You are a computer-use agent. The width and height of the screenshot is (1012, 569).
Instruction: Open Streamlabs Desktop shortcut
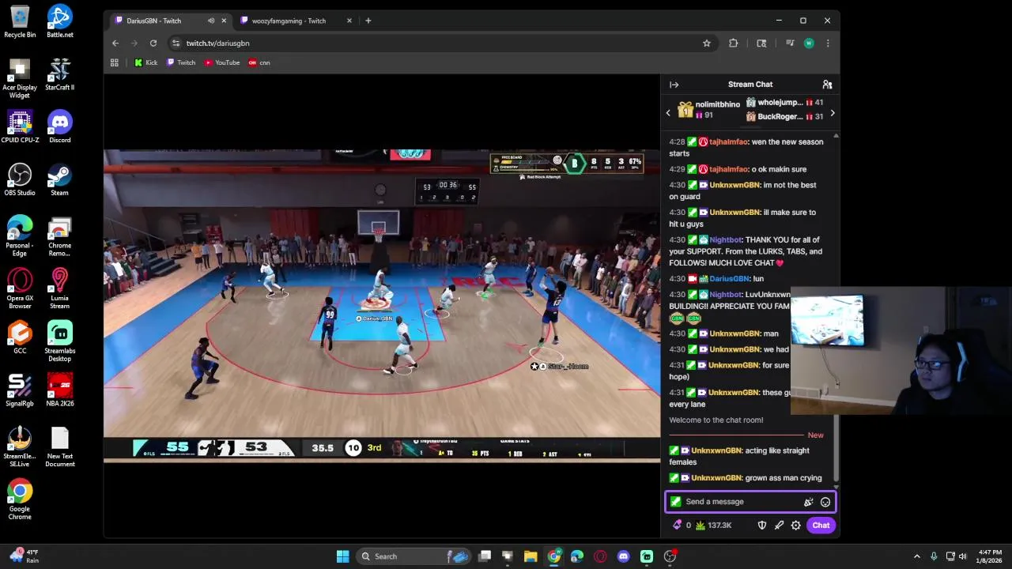pos(59,342)
